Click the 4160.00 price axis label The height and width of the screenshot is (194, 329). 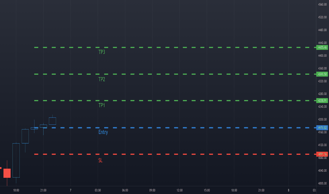coord(322,132)
